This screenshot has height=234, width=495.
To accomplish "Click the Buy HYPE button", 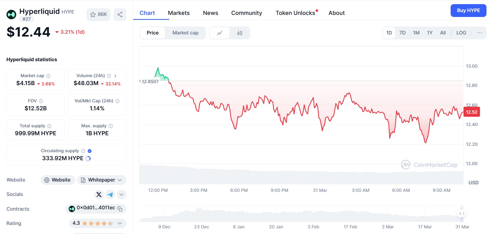I will coord(468,11).
